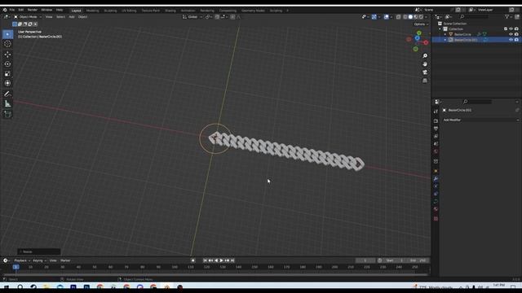Image resolution: width=522 pixels, height=293 pixels.
Task: Select the Transform tool
Action: [x=7, y=83]
